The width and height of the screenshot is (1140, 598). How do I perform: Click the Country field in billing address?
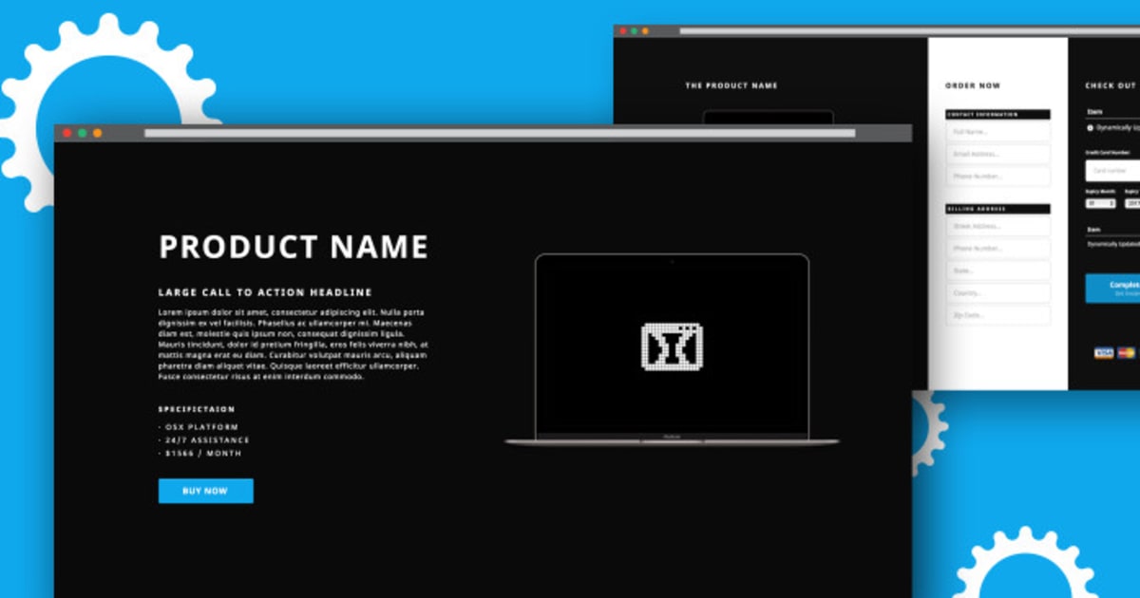(997, 293)
